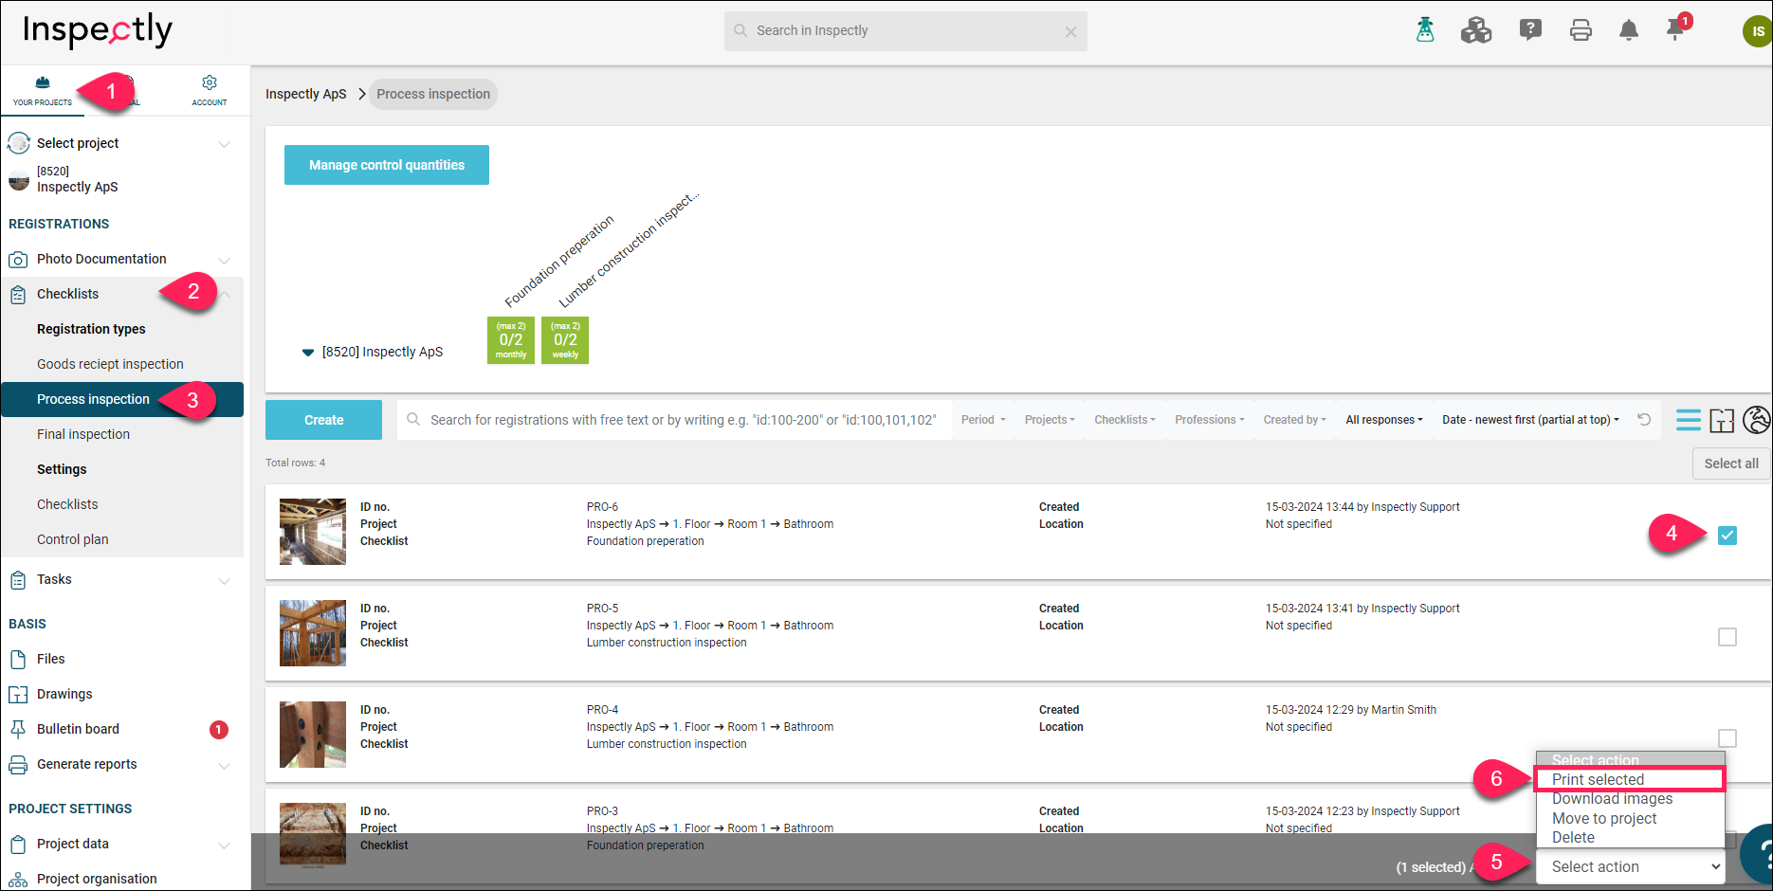
Task: Open the Checklists filter dropdown
Action: pyautogui.click(x=1124, y=420)
